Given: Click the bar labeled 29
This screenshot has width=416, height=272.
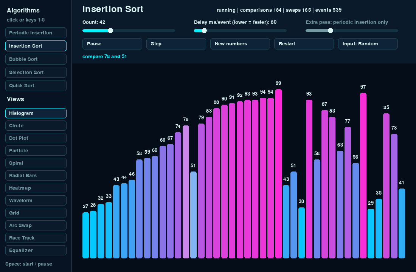Looking at the screenshot, I should pos(371,233).
